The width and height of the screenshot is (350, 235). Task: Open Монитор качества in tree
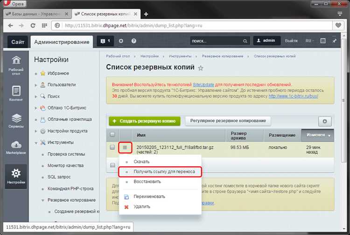pyautogui.click(x=65, y=165)
